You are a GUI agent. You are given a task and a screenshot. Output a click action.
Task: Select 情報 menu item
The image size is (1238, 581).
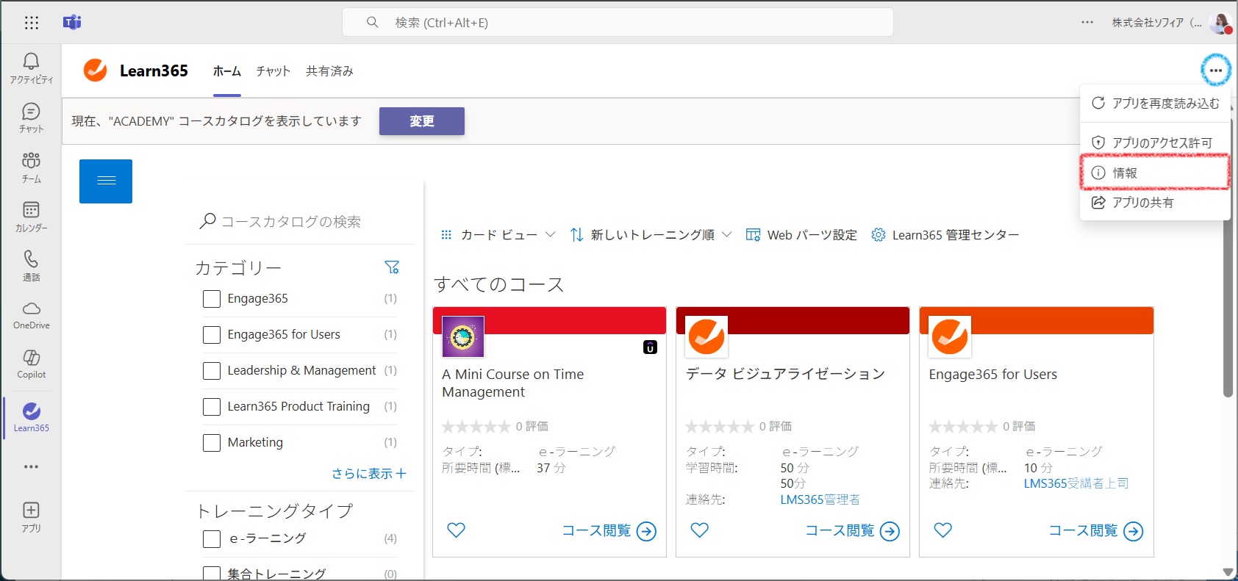pyautogui.click(x=1155, y=173)
